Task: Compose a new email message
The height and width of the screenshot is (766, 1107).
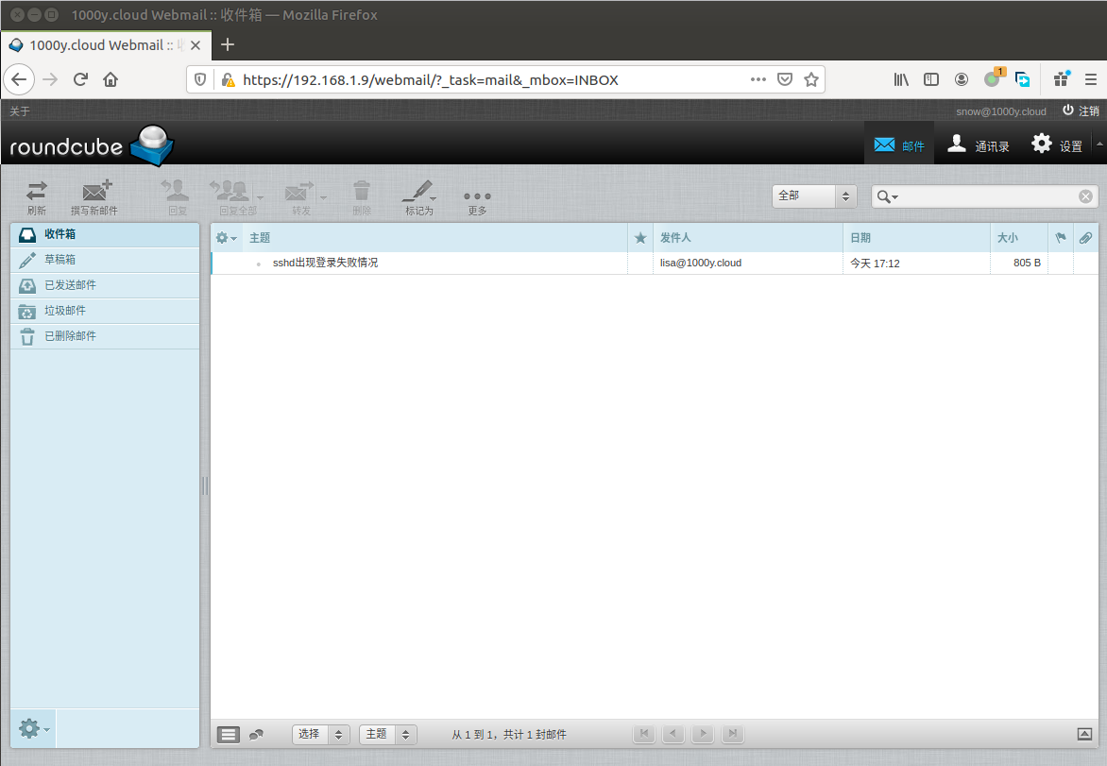Action: (x=94, y=197)
